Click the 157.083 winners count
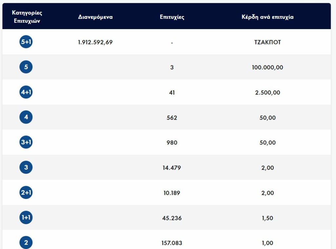336x249 pixels. 172,243
